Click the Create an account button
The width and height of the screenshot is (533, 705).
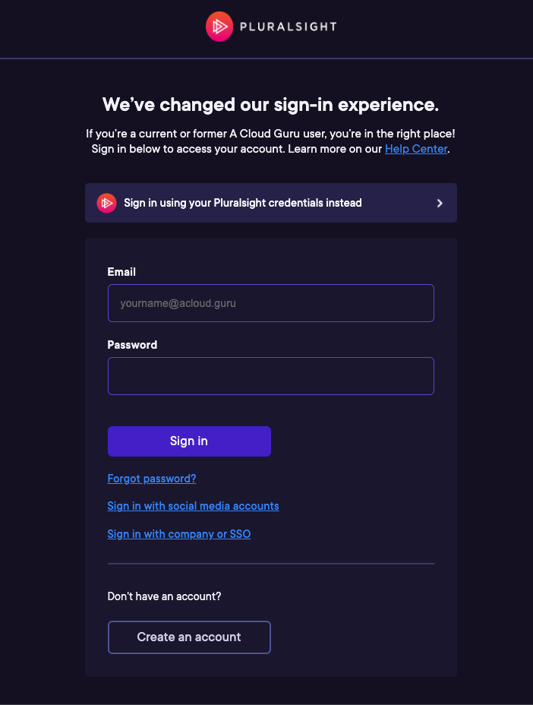[189, 637]
